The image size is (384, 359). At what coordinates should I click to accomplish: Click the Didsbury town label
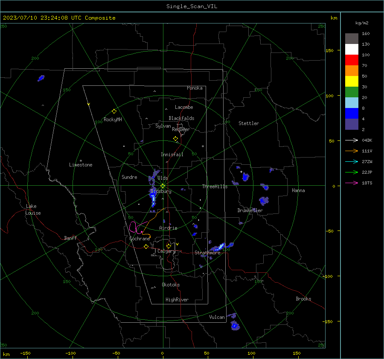tap(161, 191)
